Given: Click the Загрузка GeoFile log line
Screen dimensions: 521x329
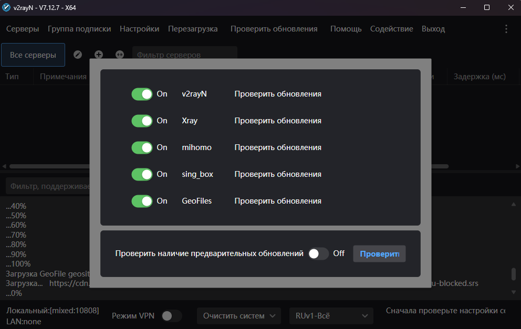Looking at the screenshot, I should tap(47, 274).
